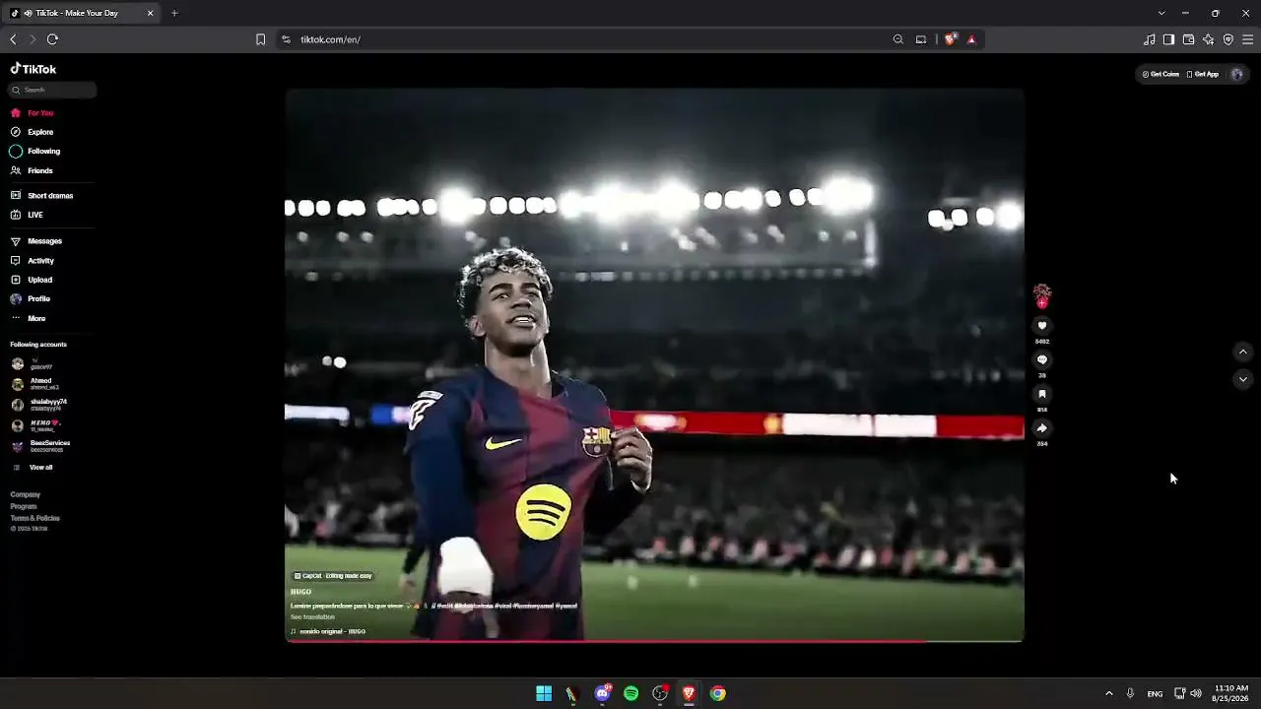Click the TikTok logo

(x=33, y=69)
